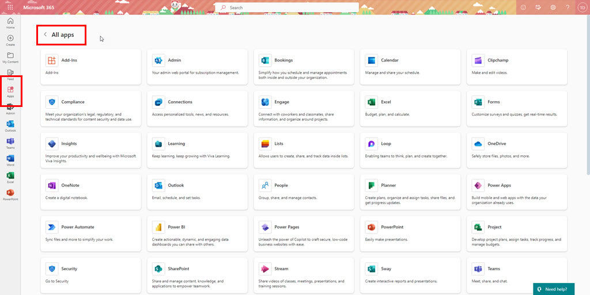The width and height of the screenshot is (590, 295).
Task: Click the Power Automate app icon
Action: (52, 227)
